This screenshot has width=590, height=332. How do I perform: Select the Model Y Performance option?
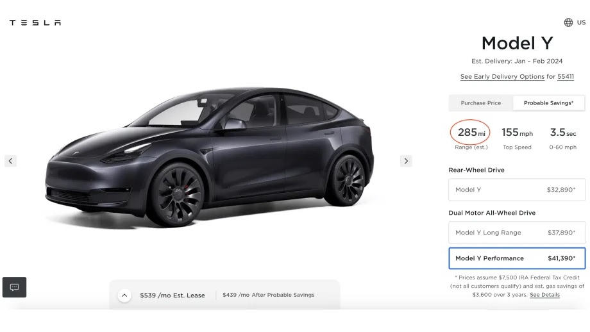(517, 258)
